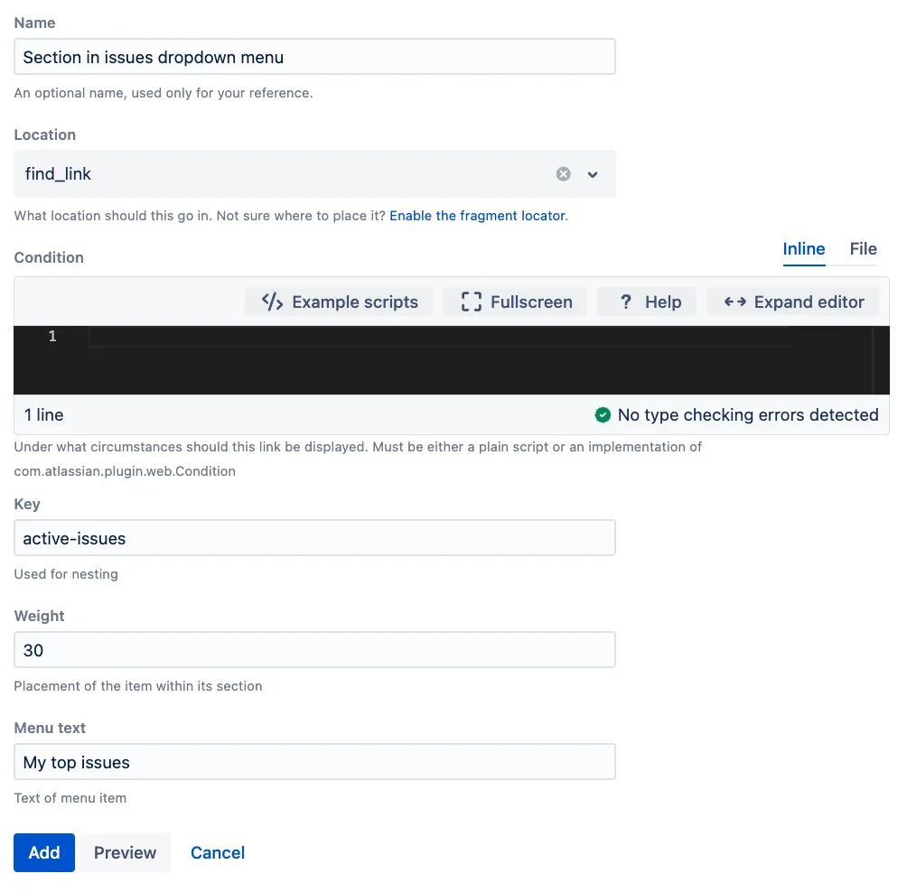Click the green check status icon

pyautogui.click(x=603, y=415)
